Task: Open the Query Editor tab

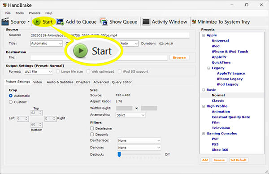Action: [122, 82]
